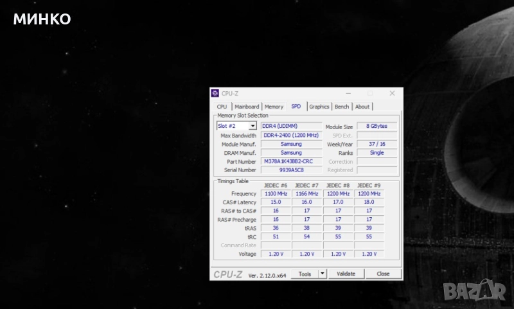The image size is (514, 309).
Task: Expand the Tools button dropdown arrow
Action: tap(323, 274)
